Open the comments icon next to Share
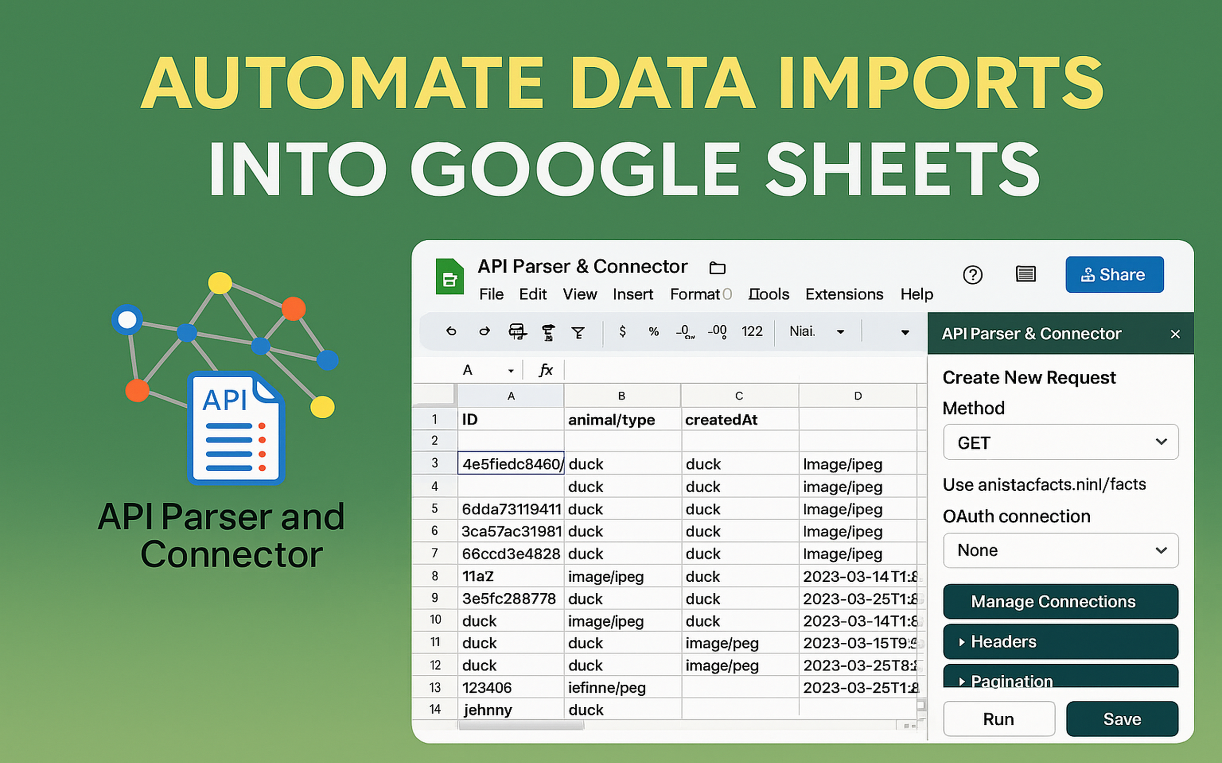 tap(1025, 274)
